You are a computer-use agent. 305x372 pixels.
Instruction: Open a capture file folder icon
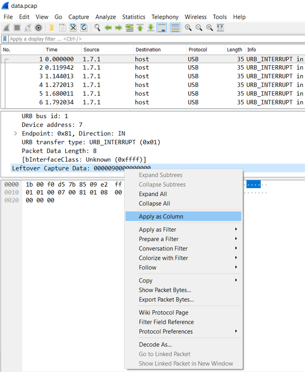[x=51, y=28]
